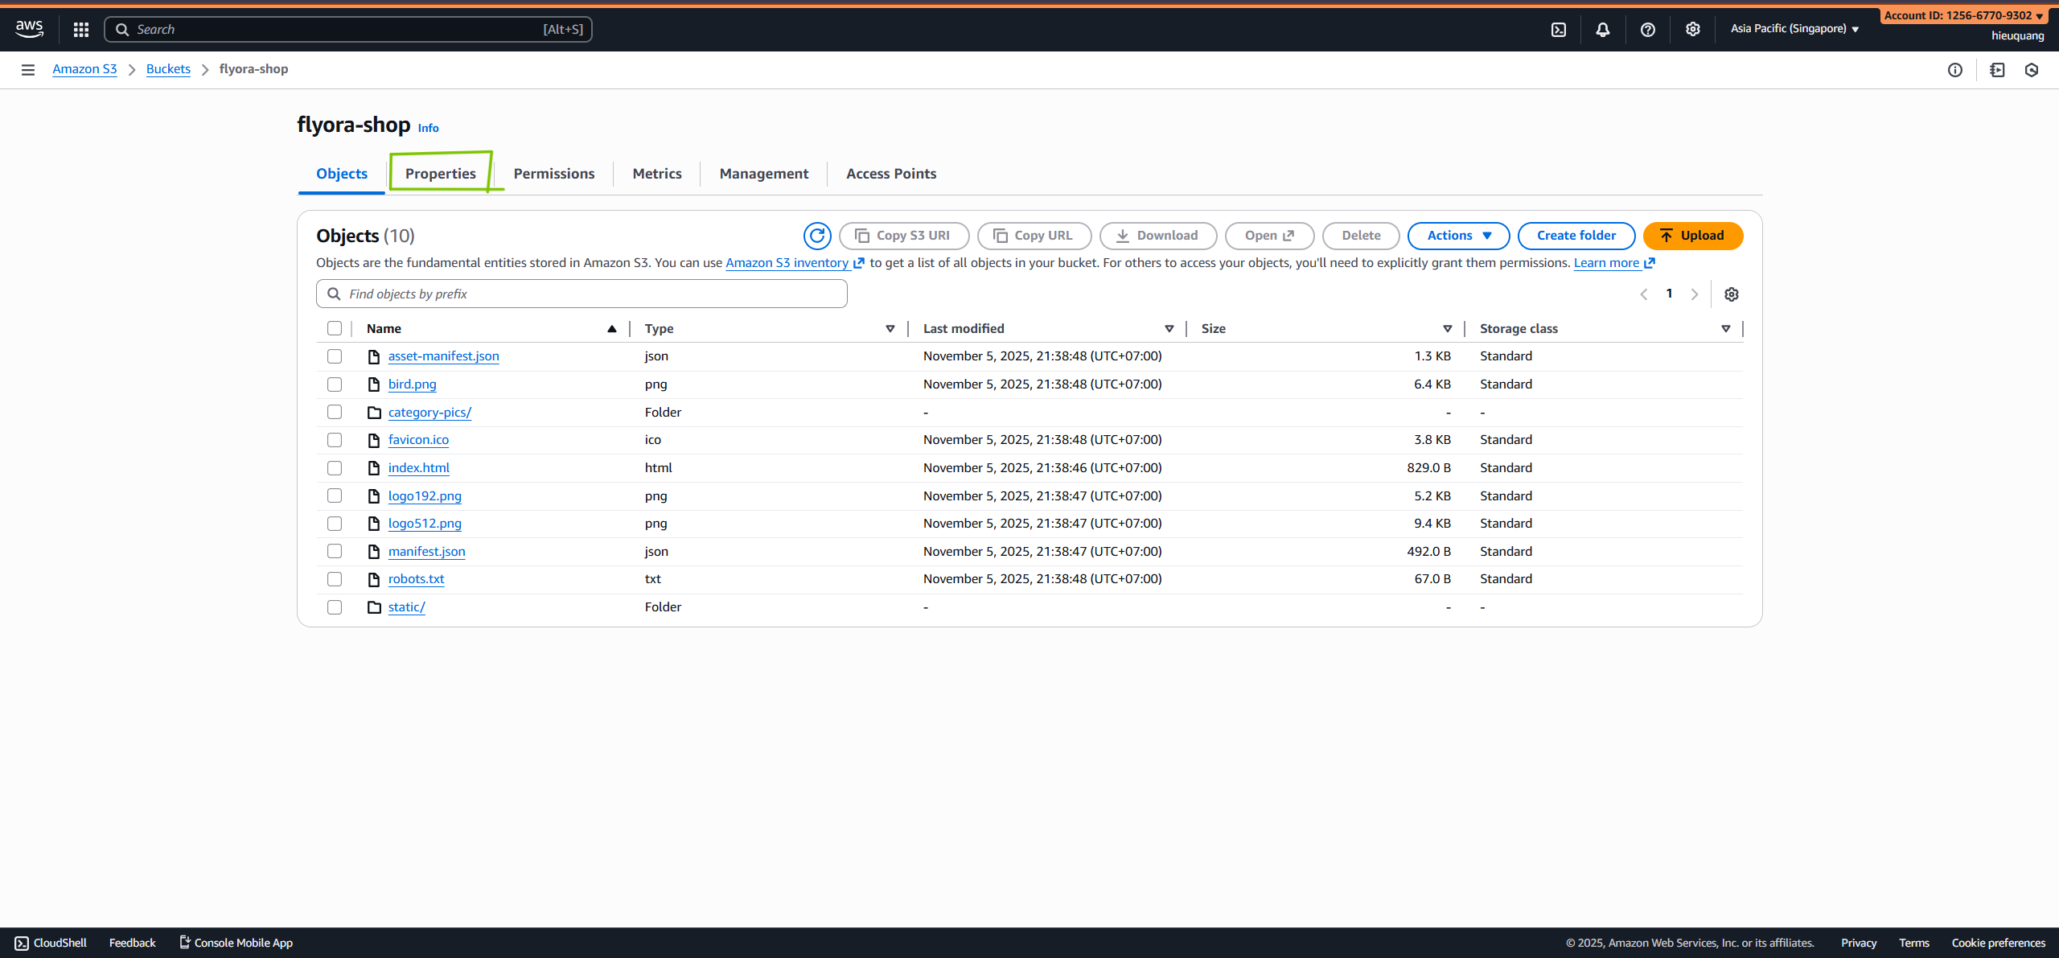Open table preferences gear icon
The image size is (2059, 958).
[x=1731, y=294]
